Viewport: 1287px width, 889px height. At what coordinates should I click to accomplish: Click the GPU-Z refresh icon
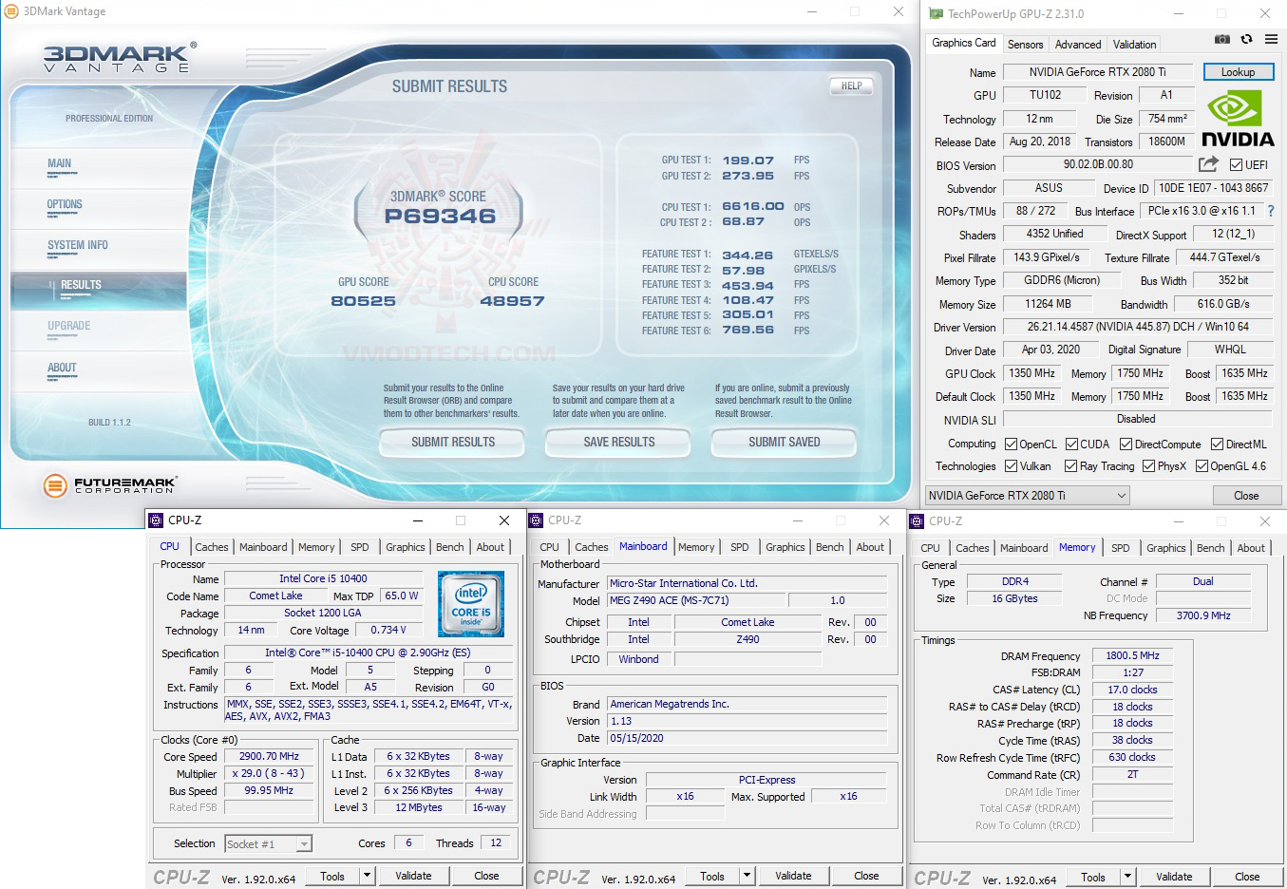point(1246,39)
